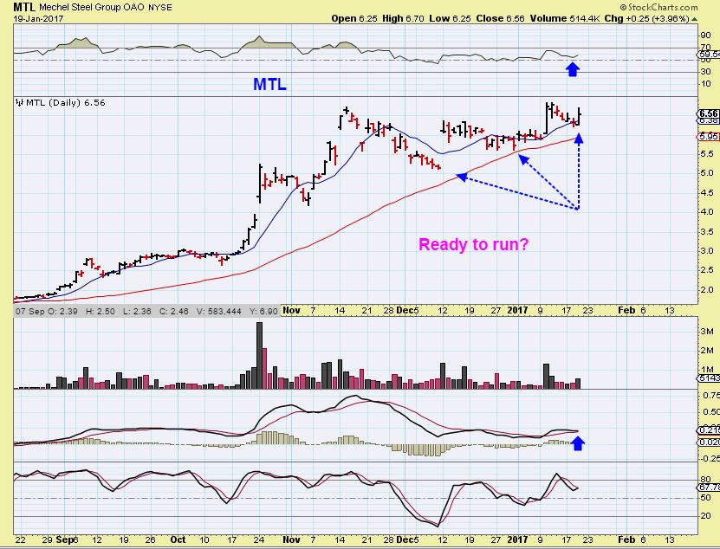
Task: Click the 'MTL (Daily) 6.56' legend label
Action: [66, 103]
